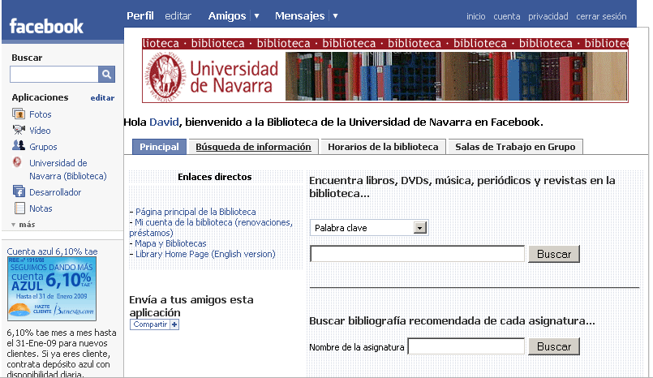Image resolution: width=653 pixels, height=378 pixels.
Task: Click the Grupos people icon
Action: (x=19, y=146)
